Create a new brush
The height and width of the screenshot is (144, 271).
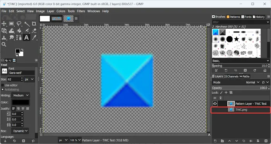coord(226,70)
